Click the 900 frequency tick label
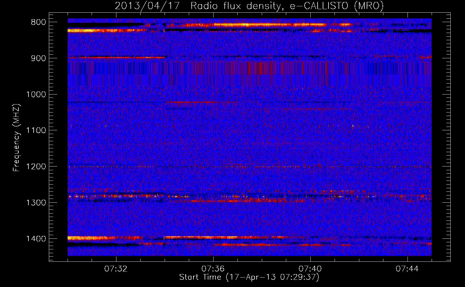 [38, 58]
